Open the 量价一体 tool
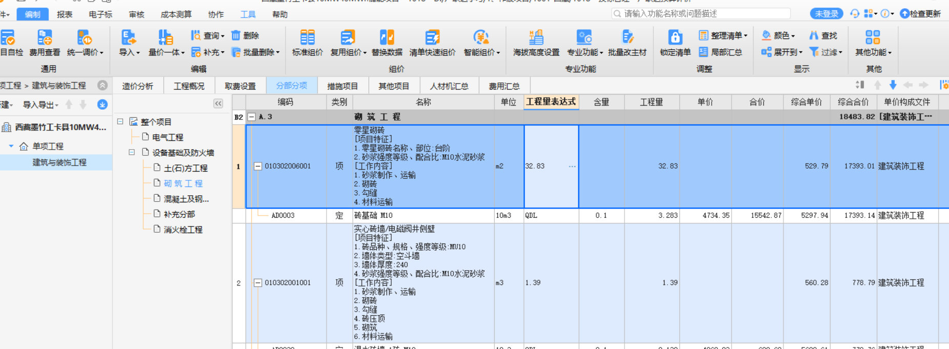The image size is (949, 349). point(166,43)
